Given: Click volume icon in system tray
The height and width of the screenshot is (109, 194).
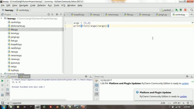Looking at the screenshot, I should click(179, 107).
